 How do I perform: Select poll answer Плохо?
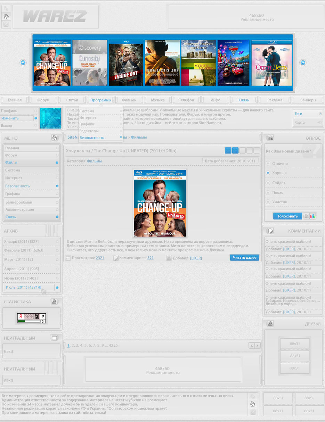pyautogui.click(x=268, y=192)
